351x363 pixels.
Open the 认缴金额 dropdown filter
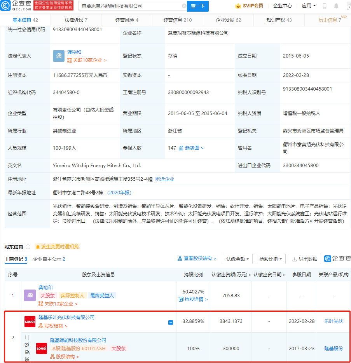237,259
